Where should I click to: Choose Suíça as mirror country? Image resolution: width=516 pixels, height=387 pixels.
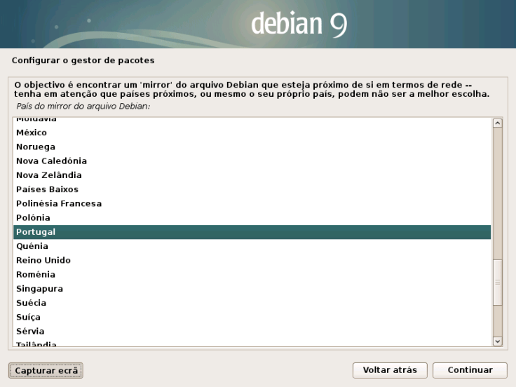pos(29,317)
